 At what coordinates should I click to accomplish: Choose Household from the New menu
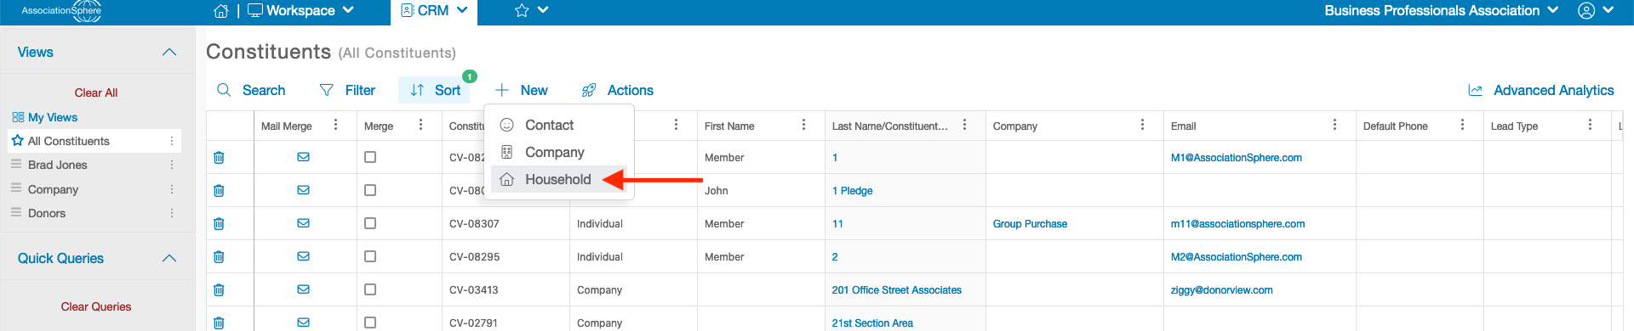[x=558, y=179]
